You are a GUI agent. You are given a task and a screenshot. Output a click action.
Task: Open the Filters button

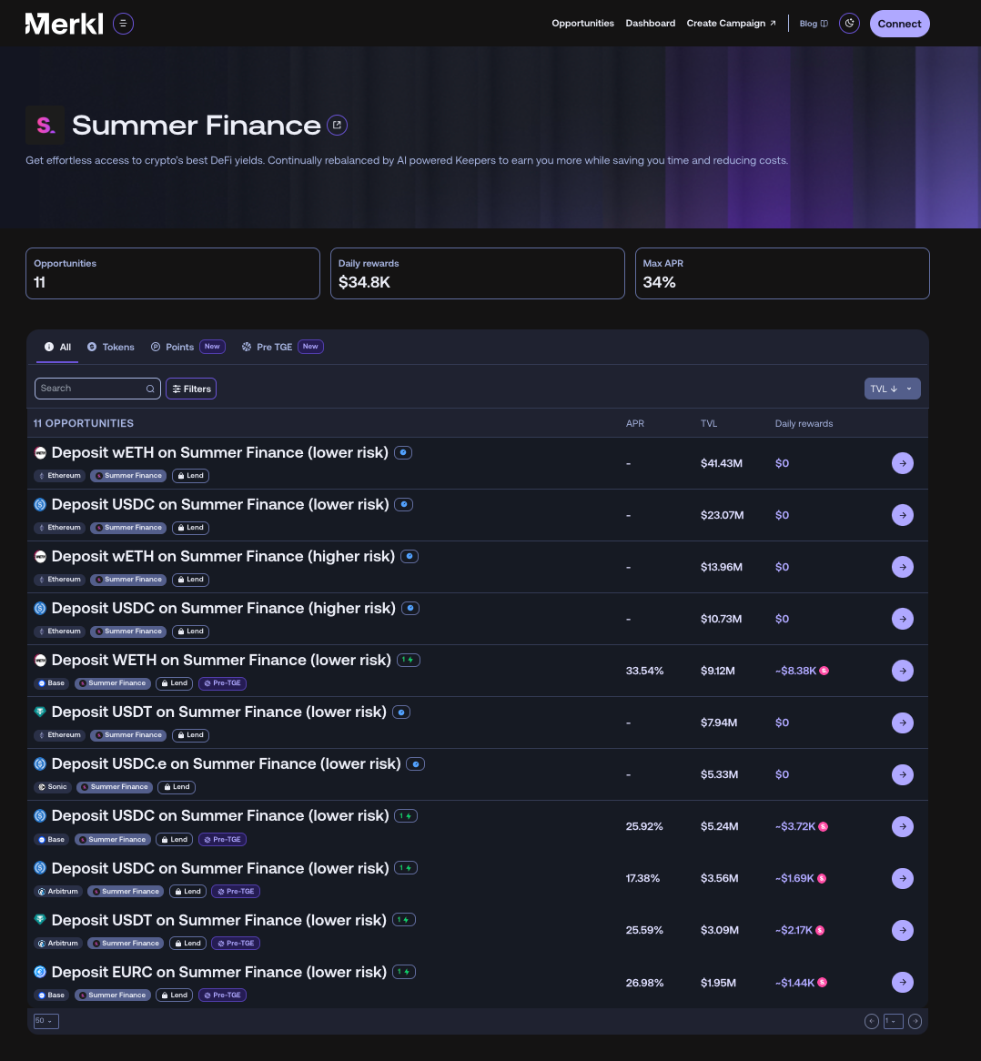pos(191,389)
